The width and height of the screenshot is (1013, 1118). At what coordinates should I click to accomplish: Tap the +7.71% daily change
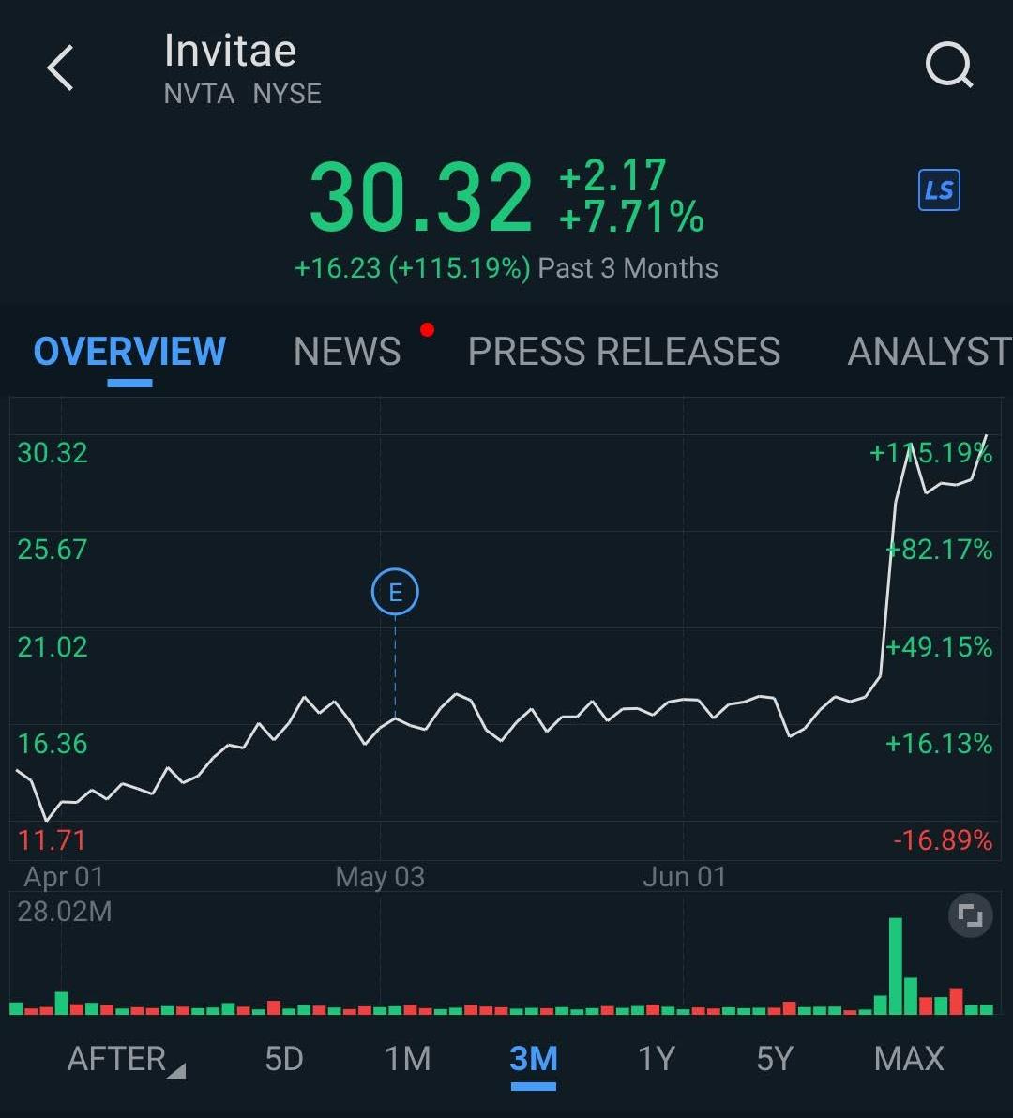[631, 217]
